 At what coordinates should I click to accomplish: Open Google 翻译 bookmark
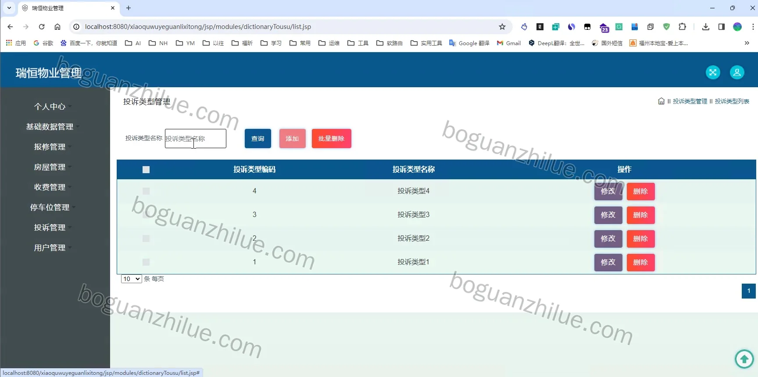pyautogui.click(x=469, y=43)
